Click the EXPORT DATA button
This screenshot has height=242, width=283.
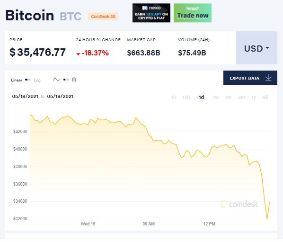click(x=250, y=78)
